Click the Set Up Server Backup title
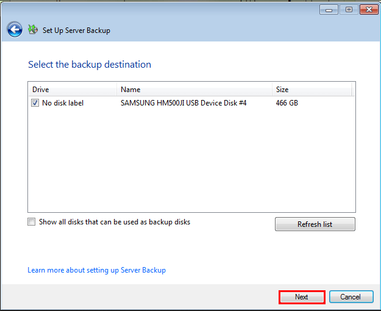 (x=76, y=30)
